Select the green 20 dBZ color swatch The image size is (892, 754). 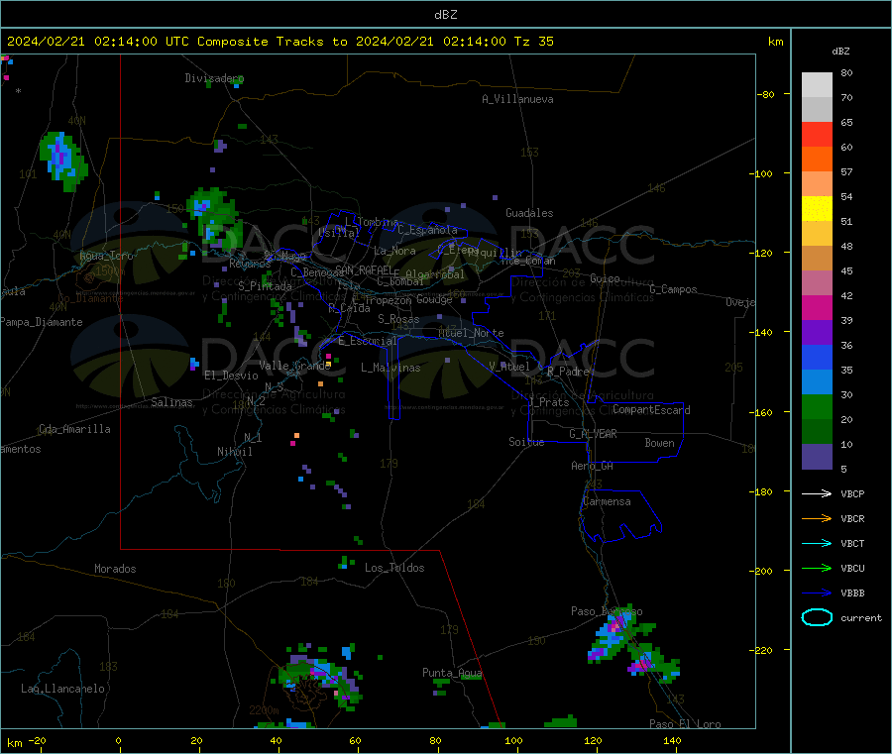click(817, 406)
